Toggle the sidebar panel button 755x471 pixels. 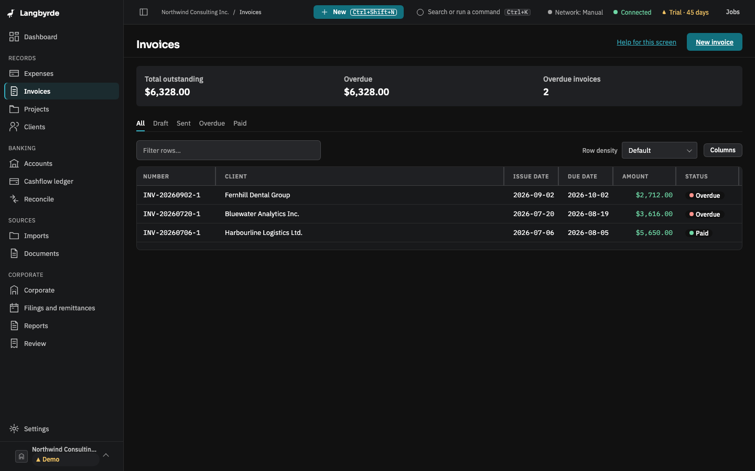point(144,12)
